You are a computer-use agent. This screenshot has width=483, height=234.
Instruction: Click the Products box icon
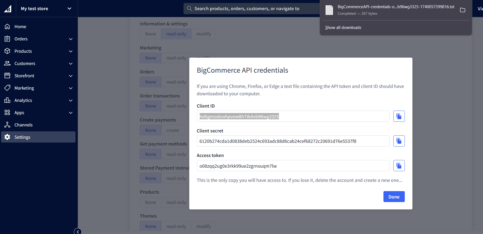click(x=7, y=51)
